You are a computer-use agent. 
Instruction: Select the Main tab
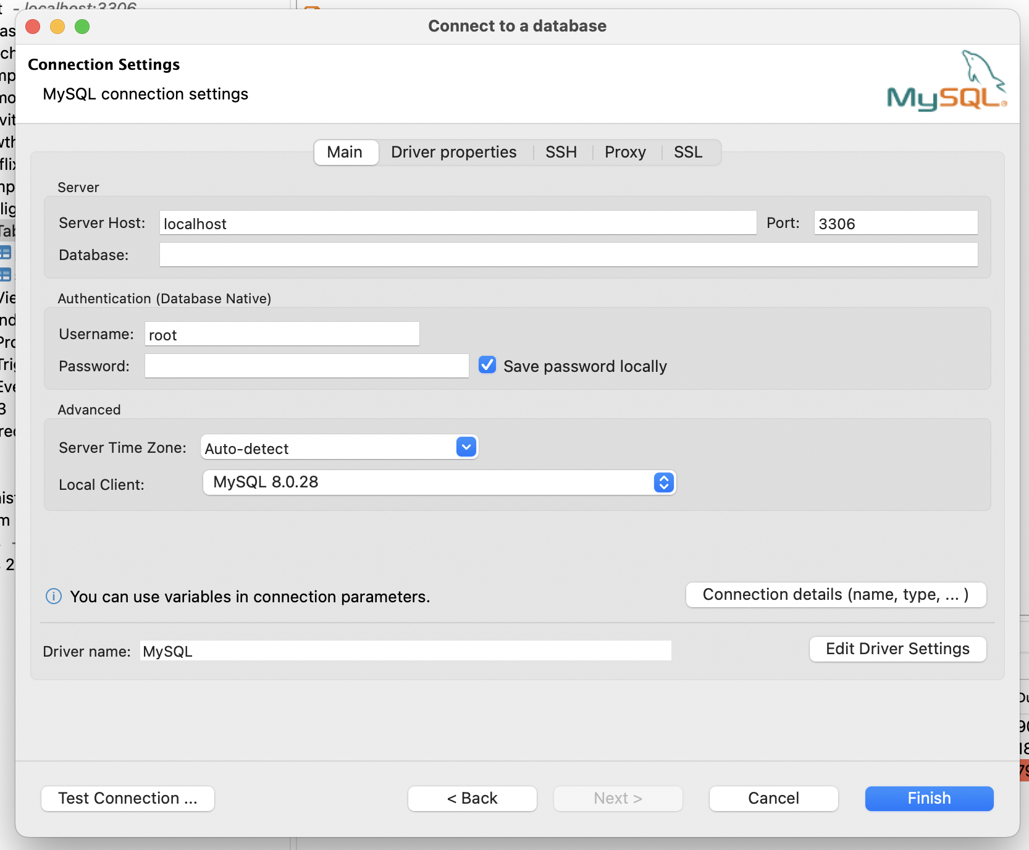tap(345, 152)
